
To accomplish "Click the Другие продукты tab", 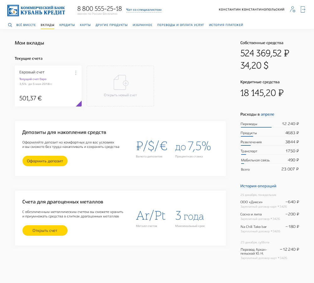I will click(x=111, y=25).
